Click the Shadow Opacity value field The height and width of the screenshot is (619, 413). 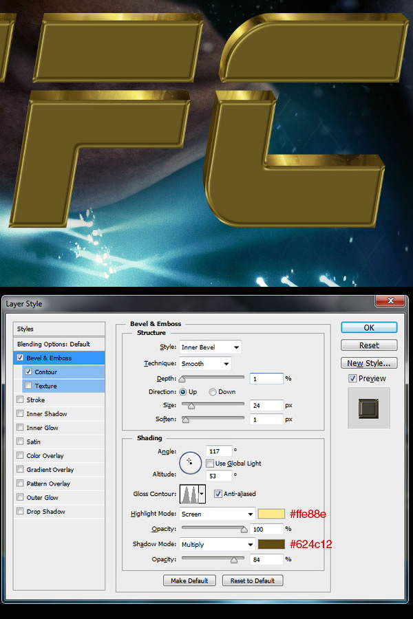coord(267,559)
